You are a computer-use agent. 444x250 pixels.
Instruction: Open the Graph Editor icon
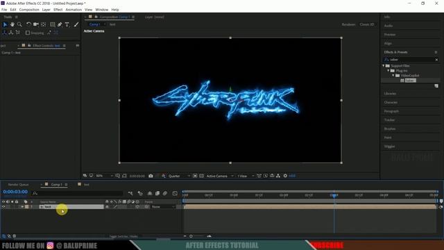tap(175, 193)
